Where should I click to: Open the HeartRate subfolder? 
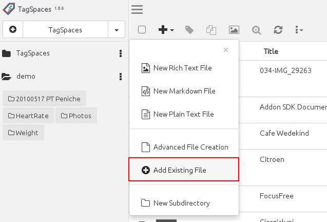click(x=28, y=116)
